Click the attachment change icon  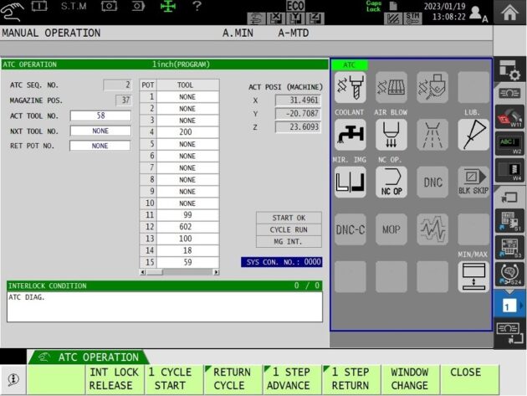432,87
